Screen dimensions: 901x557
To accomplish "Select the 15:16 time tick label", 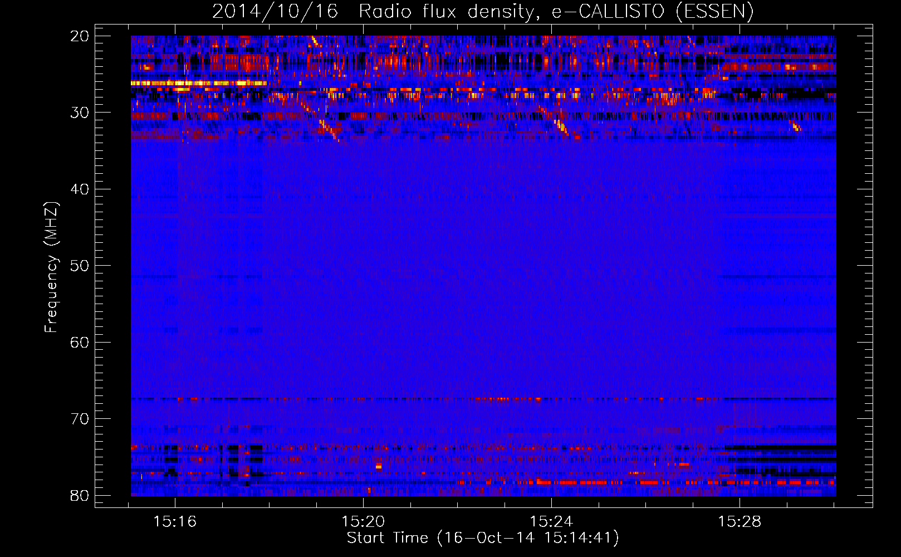I will click(x=175, y=522).
